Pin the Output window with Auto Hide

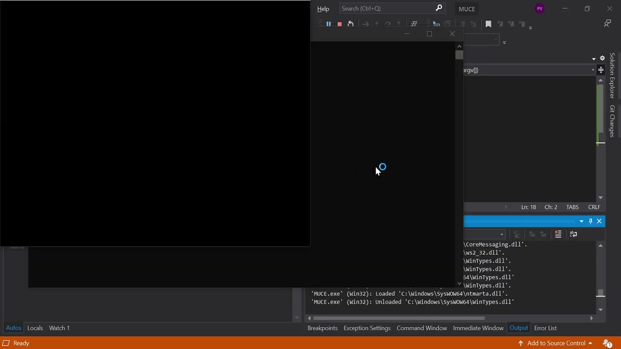point(590,221)
